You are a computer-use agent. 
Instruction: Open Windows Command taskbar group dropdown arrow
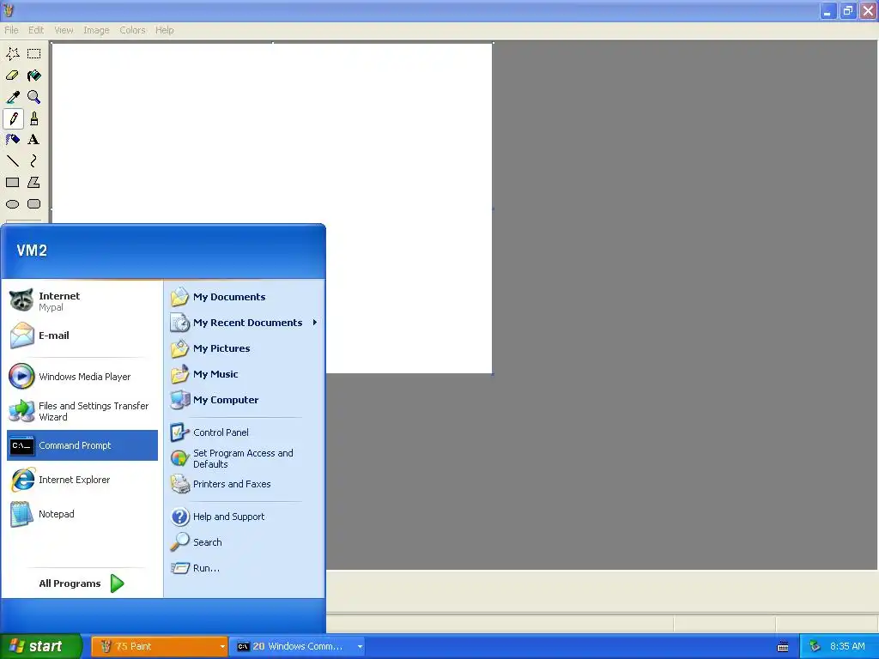click(x=360, y=647)
